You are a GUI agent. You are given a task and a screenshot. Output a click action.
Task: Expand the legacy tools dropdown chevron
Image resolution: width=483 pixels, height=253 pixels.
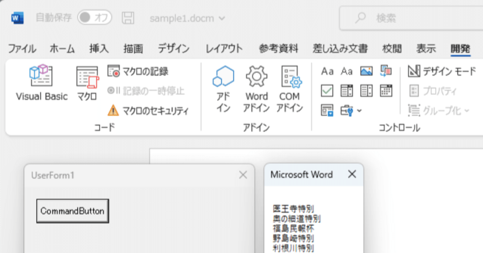[x=358, y=110]
